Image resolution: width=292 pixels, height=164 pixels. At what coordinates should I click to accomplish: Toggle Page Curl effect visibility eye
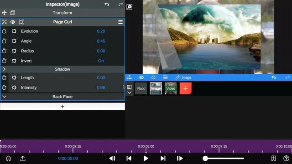[x=13, y=22]
